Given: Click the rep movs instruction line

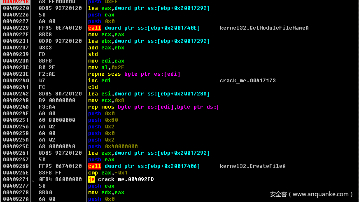Looking at the screenshot, I should pos(152,107).
